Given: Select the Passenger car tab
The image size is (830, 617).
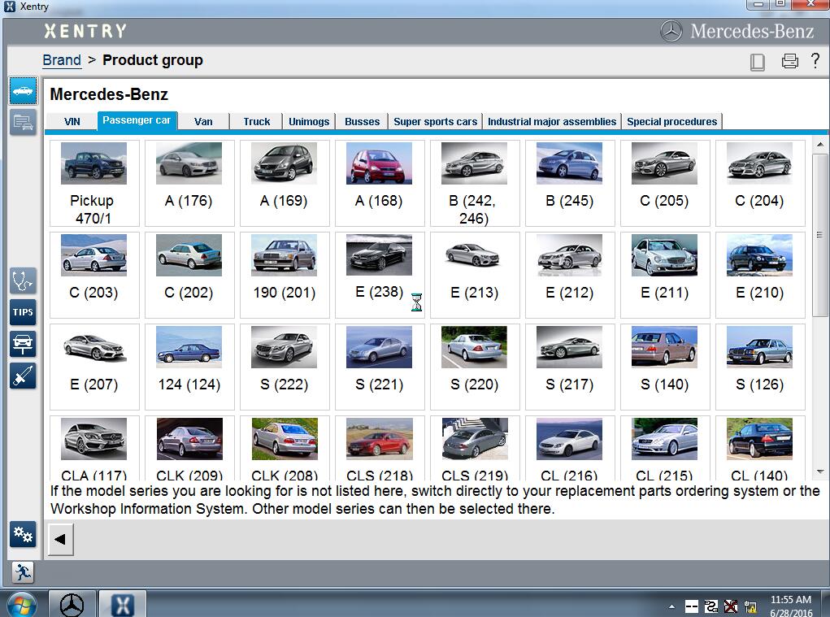Looking at the screenshot, I should (137, 120).
